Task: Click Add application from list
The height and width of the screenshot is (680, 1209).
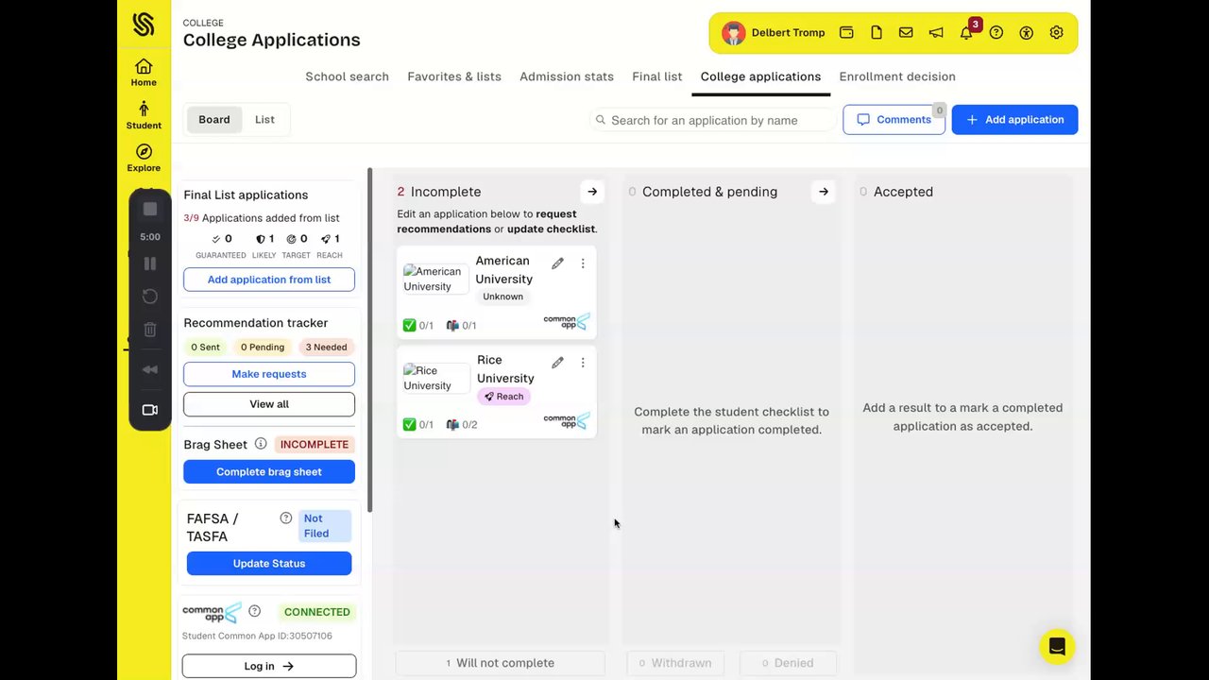Action: tap(269, 280)
